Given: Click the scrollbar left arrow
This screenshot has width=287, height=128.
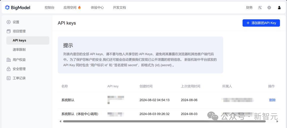Looking at the screenshot, I should (x=61, y=121).
